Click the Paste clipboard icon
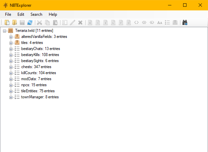Image resolution: width=208 pixels, height=152 pixels. click(55, 22)
